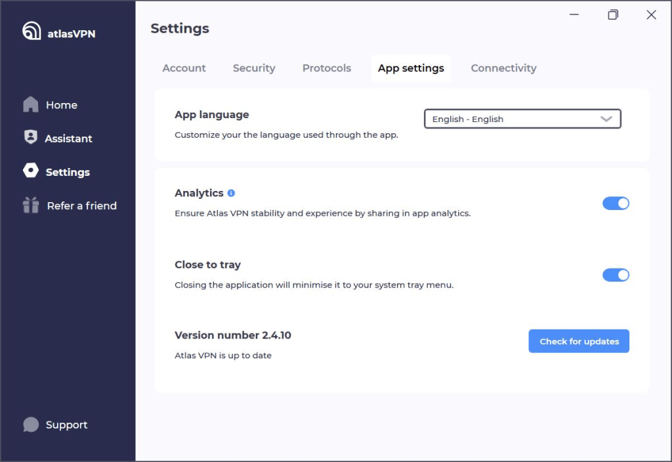Open the Assistant label in sidebar
The height and width of the screenshot is (462, 672).
coord(68,138)
